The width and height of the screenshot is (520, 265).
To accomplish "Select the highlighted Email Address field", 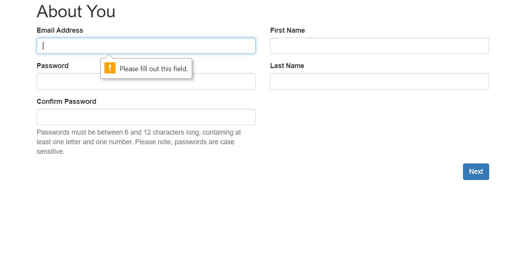I will 146,45.
